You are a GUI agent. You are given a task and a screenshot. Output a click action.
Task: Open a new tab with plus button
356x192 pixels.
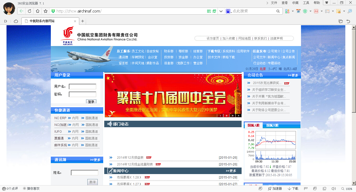pos(83,21)
